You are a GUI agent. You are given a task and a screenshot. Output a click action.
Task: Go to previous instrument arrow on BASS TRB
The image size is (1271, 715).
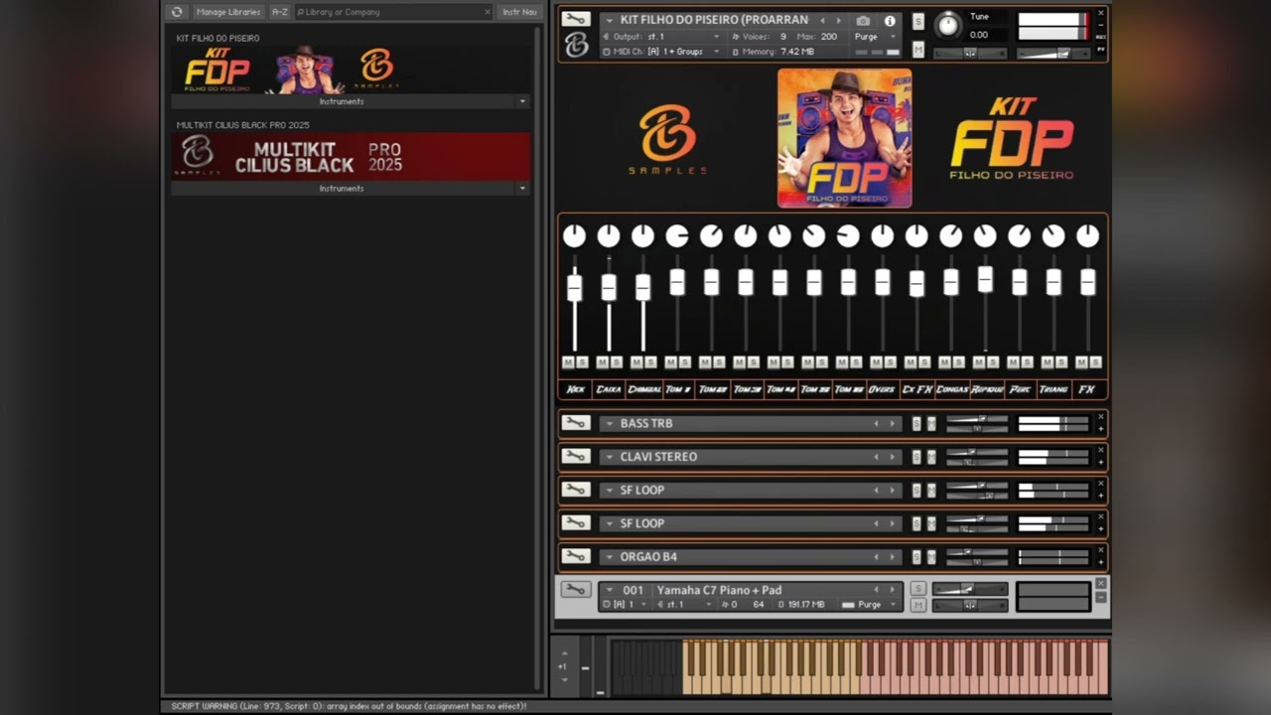point(876,424)
